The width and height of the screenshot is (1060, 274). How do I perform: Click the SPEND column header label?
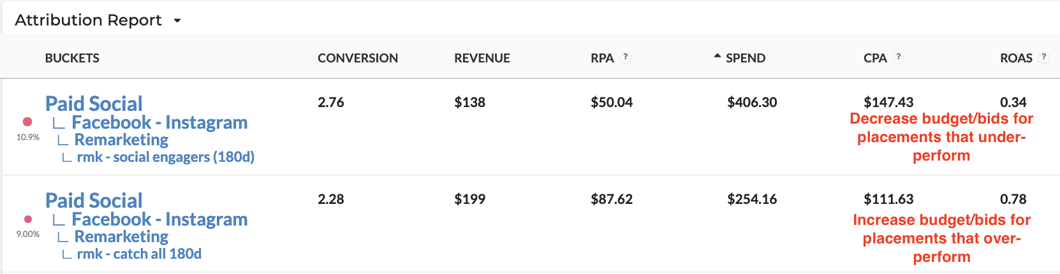click(x=746, y=58)
